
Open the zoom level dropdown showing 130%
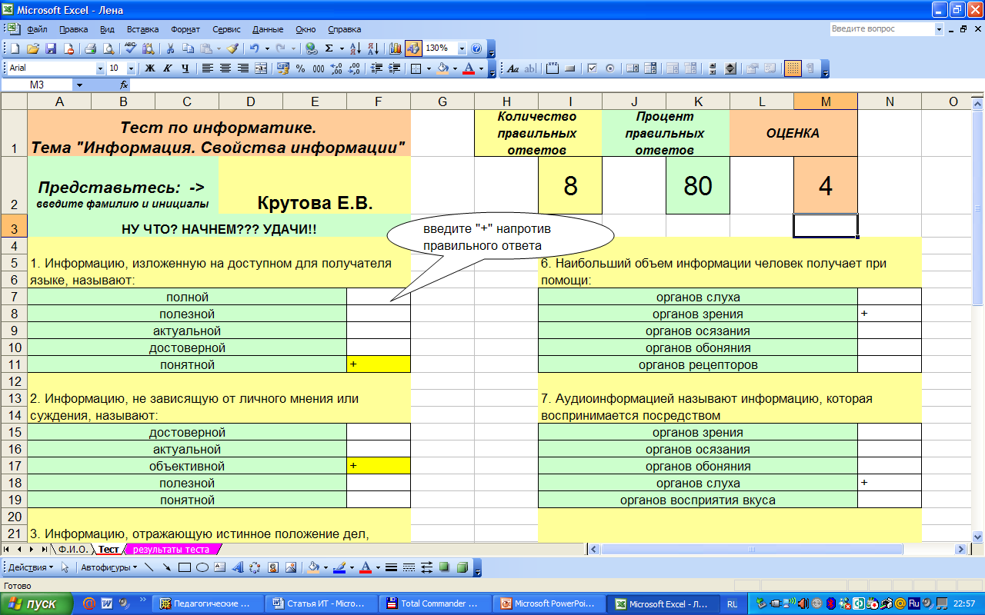(462, 48)
